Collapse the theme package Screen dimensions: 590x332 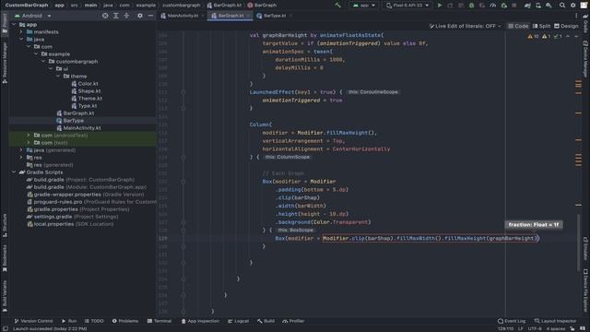click(58, 76)
